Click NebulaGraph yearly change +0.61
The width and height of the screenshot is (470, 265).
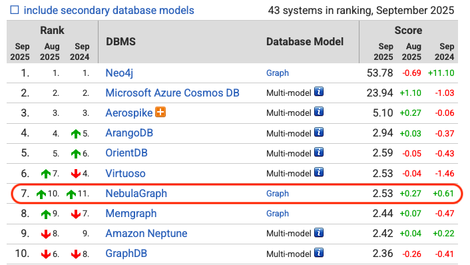click(443, 194)
